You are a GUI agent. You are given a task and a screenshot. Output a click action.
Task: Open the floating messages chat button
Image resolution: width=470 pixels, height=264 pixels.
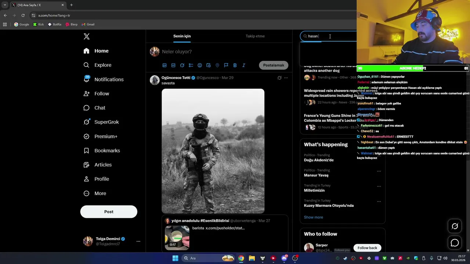click(455, 243)
